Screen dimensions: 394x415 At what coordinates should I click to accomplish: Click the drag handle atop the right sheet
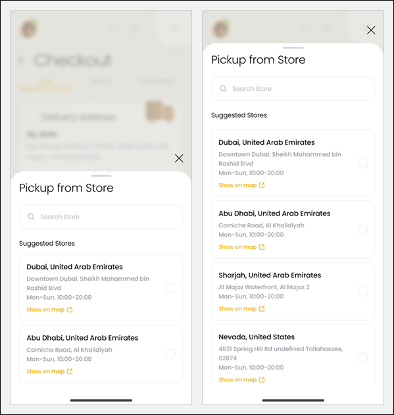point(293,47)
